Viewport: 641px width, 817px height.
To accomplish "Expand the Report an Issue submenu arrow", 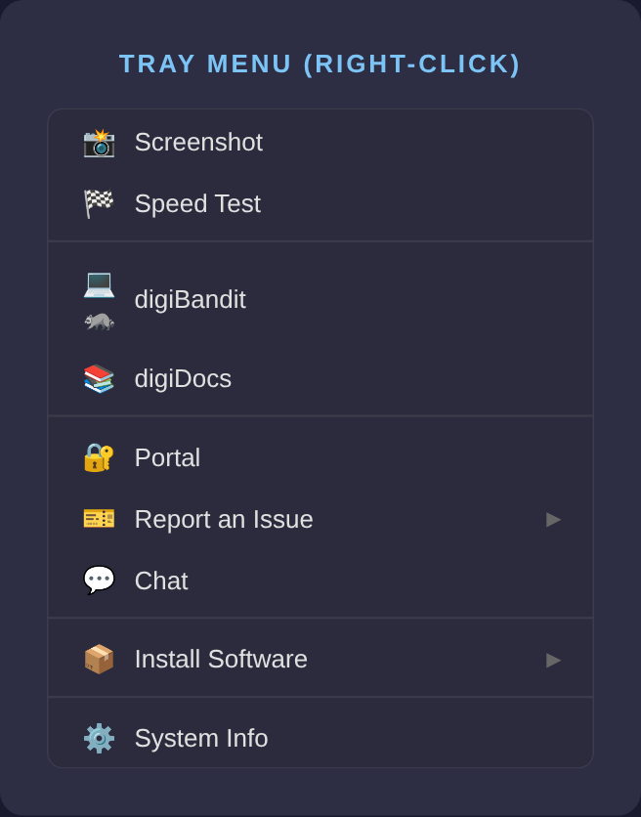I will (x=554, y=520).
